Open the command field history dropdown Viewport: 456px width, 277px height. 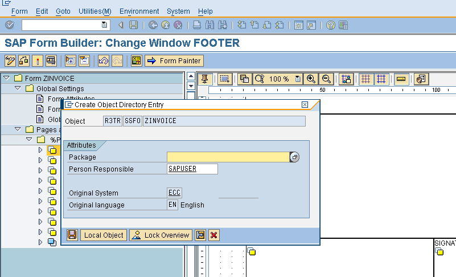pyautogui.click(x=104, y=25)
